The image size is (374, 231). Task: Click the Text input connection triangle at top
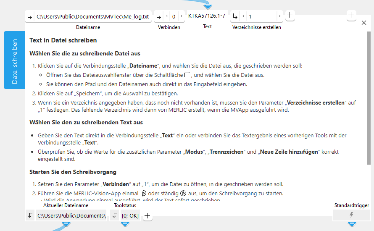pos(208,7)
